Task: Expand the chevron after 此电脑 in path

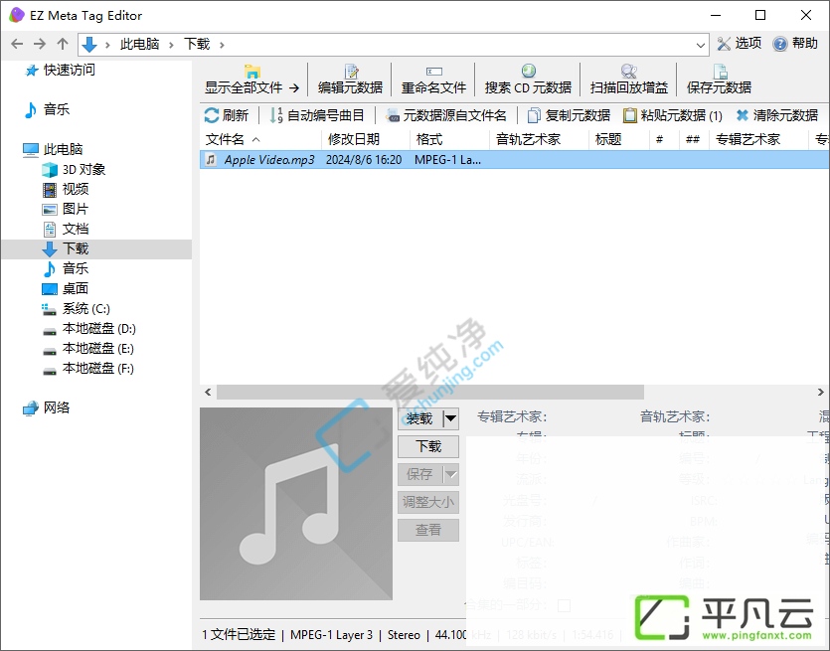Action: (171, 45)
